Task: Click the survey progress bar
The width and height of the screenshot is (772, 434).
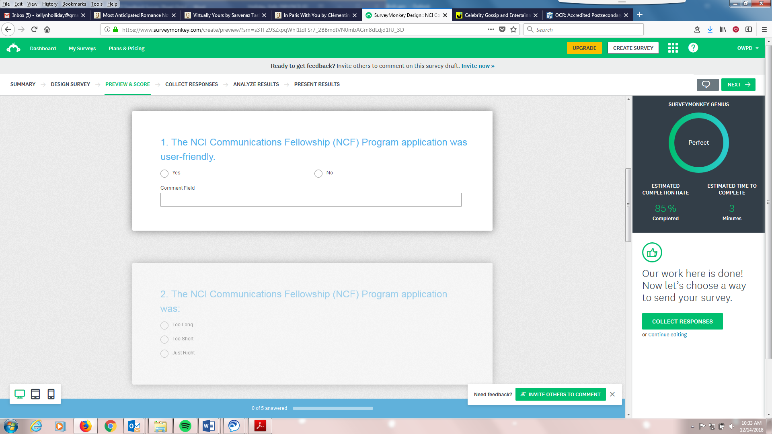Action: click(x=333, y=408)
